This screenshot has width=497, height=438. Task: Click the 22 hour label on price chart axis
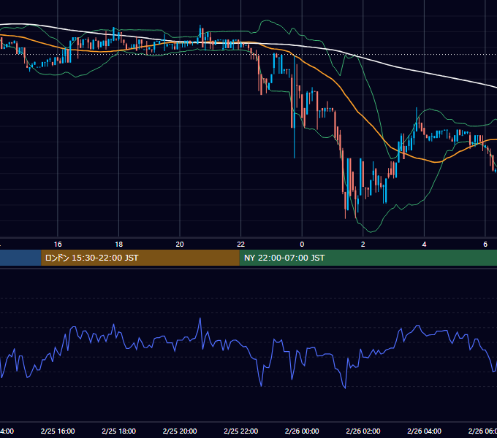pos(241,245)
